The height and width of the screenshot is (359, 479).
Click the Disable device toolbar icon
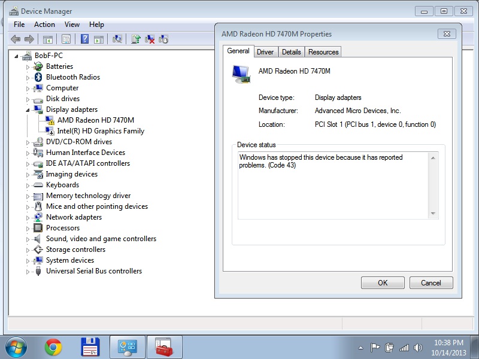pyautogui.click(x=163, y=39)
